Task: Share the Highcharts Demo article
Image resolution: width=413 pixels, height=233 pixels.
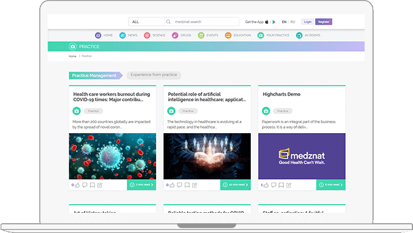Action: coord(289,185)
